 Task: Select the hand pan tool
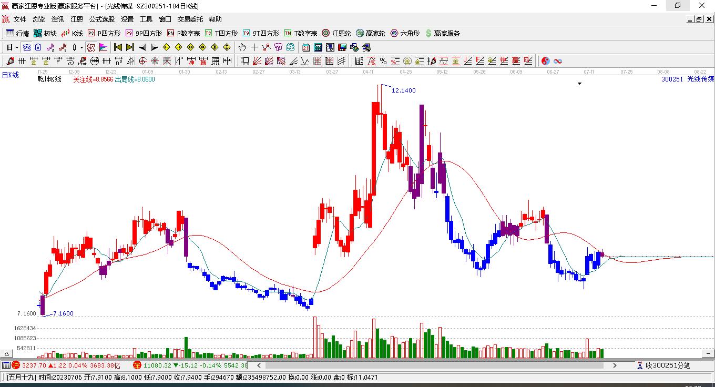click(x=242, y=47)
